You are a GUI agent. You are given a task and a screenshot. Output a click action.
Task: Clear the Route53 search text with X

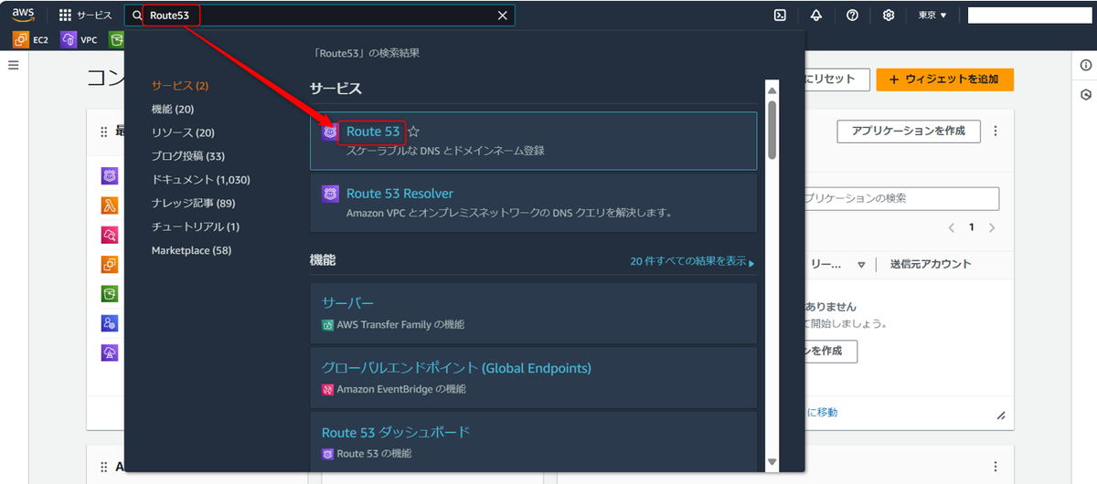502,16
